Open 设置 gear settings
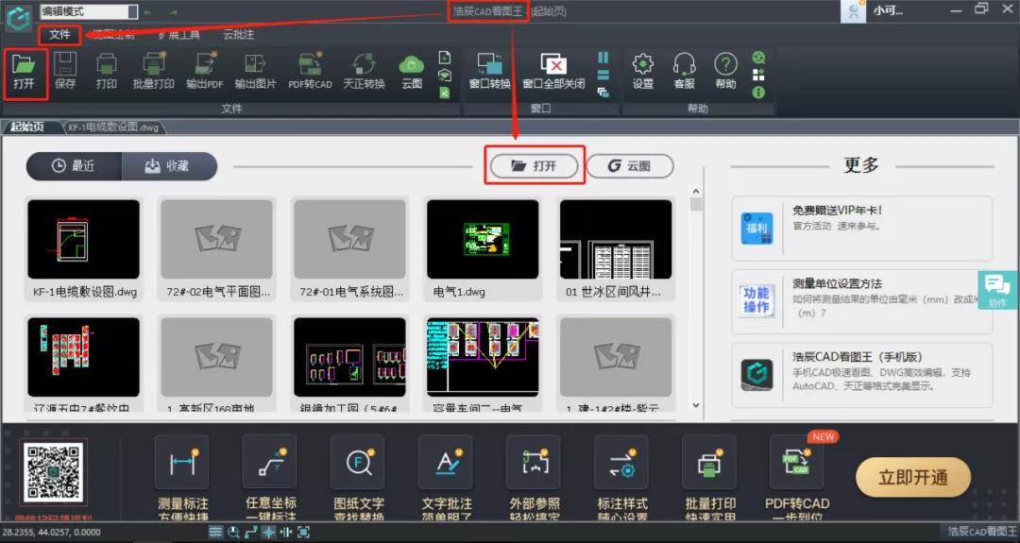 (643, 71)
